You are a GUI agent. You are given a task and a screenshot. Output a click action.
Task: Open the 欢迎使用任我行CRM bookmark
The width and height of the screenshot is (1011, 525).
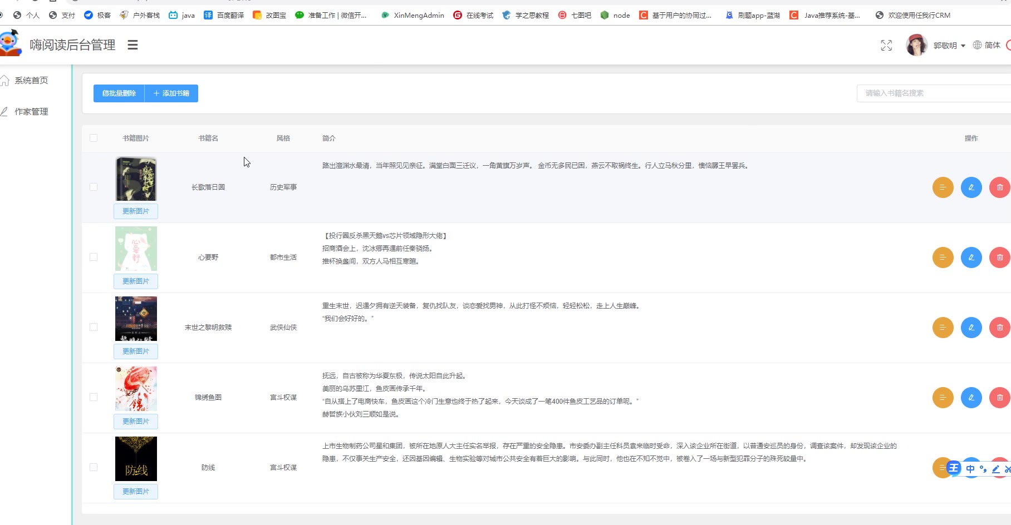(x=913, y=15)
